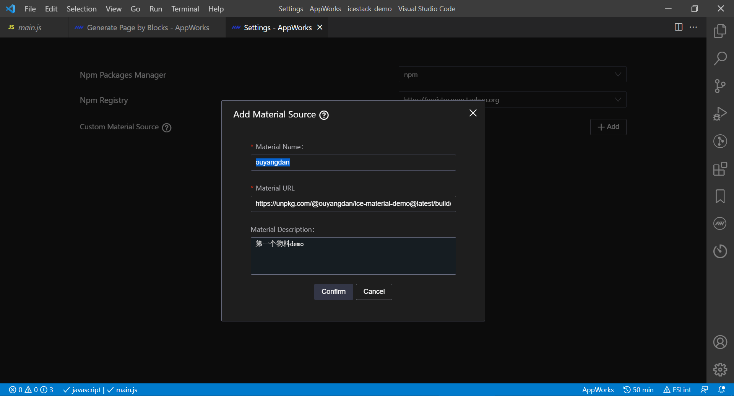Expand the Npm Packages Manager dropdown
The image size is (734, 396).
tap(512, 75)
